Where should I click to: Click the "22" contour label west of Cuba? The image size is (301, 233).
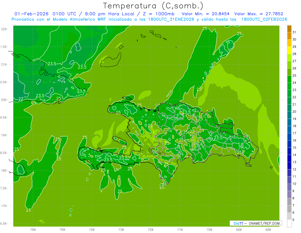pos(21,99)
